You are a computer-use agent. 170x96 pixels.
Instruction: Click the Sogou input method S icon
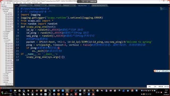point(155,71)
